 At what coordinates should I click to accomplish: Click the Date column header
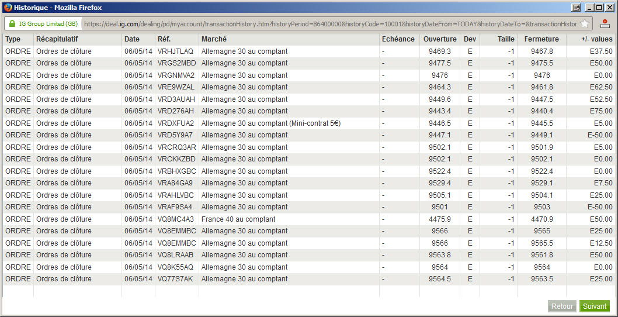tap(132, 39)
